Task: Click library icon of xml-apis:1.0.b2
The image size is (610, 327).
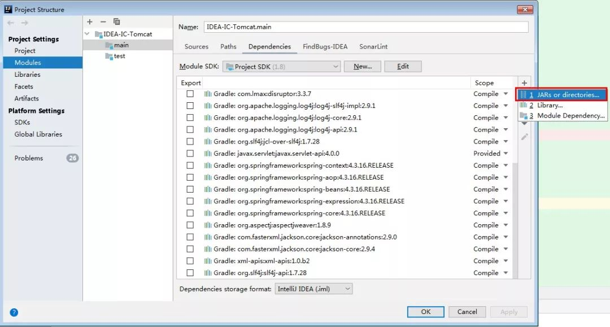Action: click(x=208, y=261)
